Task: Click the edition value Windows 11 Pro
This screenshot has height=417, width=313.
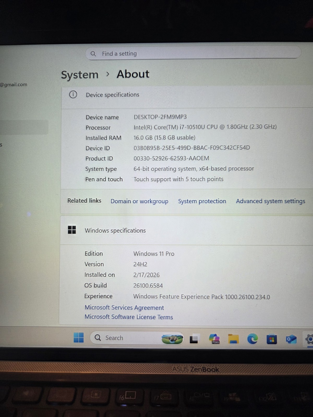Action: tap(154, 254)
